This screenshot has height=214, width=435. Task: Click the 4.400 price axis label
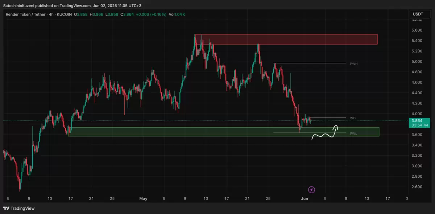417,93
